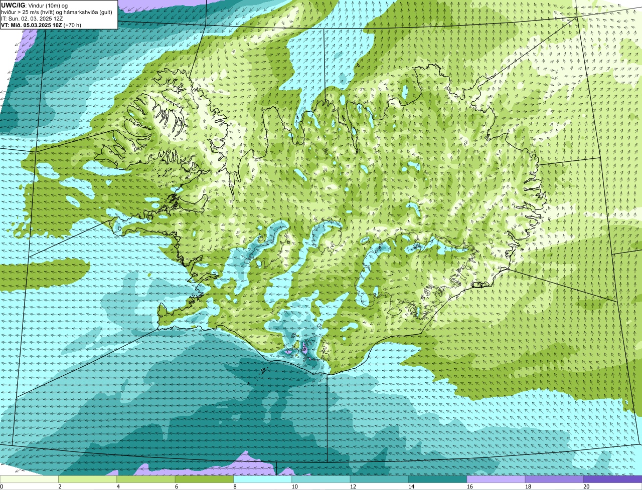Click the 14–16 m/s dark teal legend swatch
Viewport: 642px width, 490px height.
pos(438,479)
